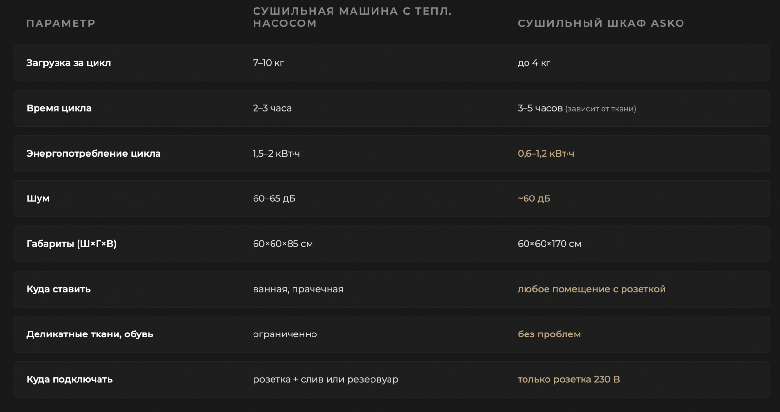780x412 pixels.
Task: Click любое помещение с розеткой text
Action: click(x=592, y=289)
